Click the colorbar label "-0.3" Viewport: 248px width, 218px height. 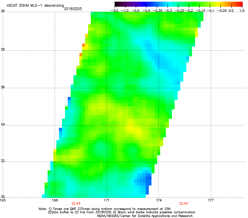click(x=168, y=11)
